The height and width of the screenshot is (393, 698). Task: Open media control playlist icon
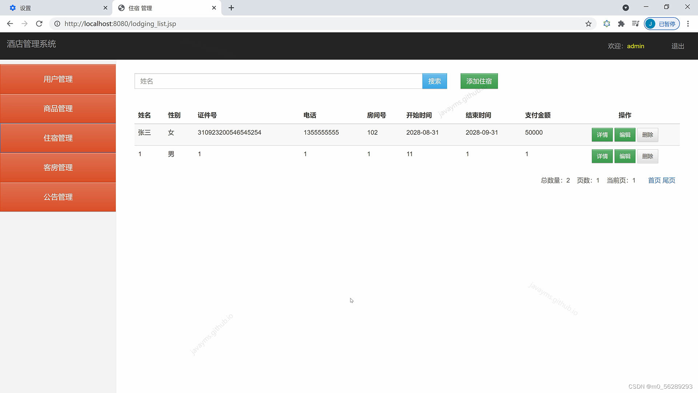pyautogui.click(x=635, y=24)
